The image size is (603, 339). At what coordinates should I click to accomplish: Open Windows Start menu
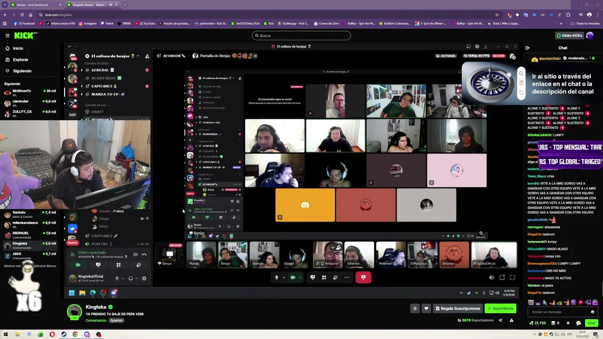6,335
